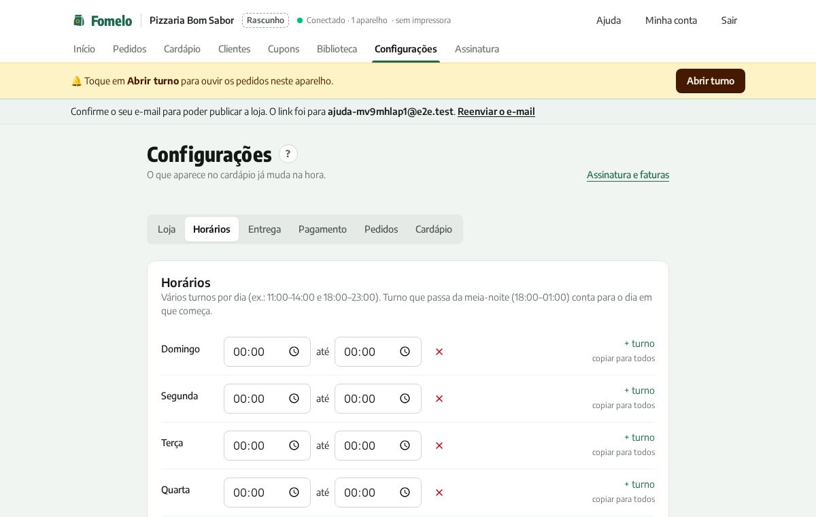This screenshot has width=816, height=517.
Task: Switch to the Entrega settings tab
Action: (x=265, y=229)
